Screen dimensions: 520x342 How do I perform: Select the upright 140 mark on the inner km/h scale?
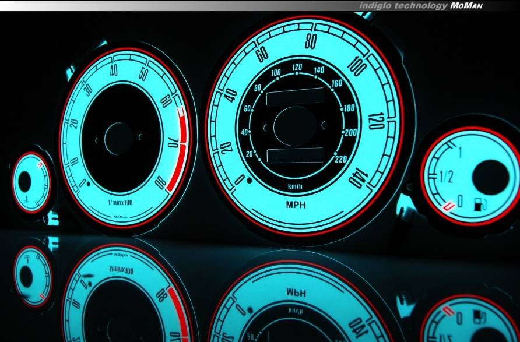pos(319,70)
